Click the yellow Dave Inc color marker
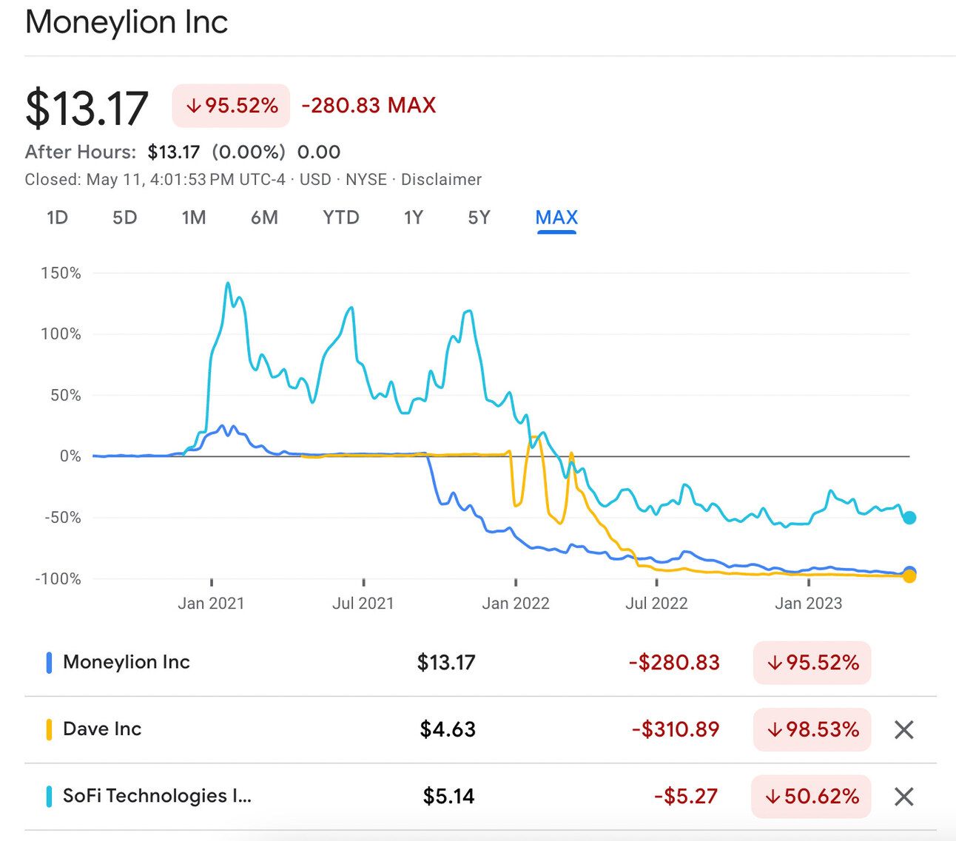This screenshot has width=956, height=841. coord(49,730)
